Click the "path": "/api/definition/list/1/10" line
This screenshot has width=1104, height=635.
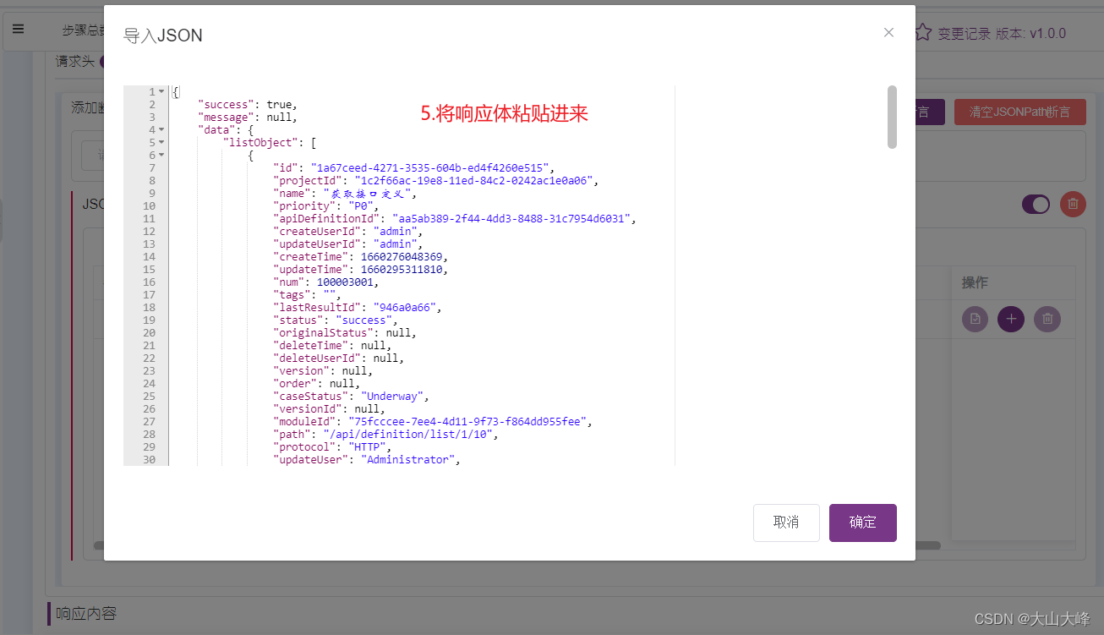[385, 434]
